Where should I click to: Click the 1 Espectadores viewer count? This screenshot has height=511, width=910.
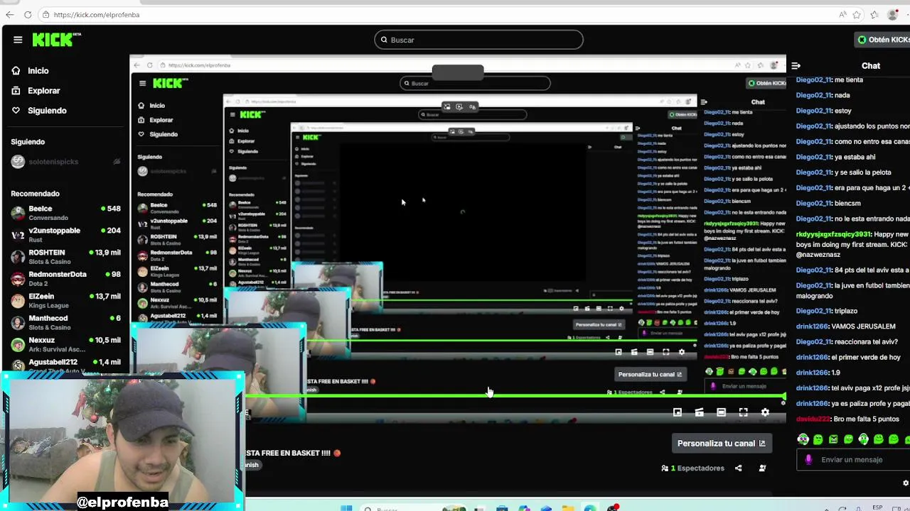(x=693, y=468)
